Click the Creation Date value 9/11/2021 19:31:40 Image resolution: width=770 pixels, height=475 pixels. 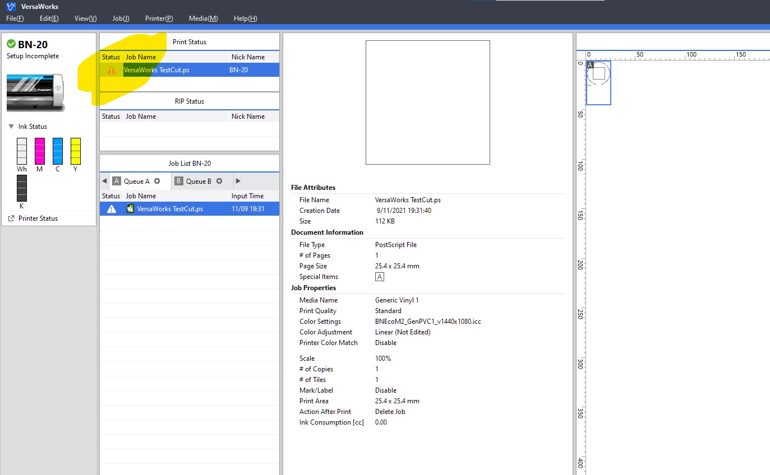404,211
